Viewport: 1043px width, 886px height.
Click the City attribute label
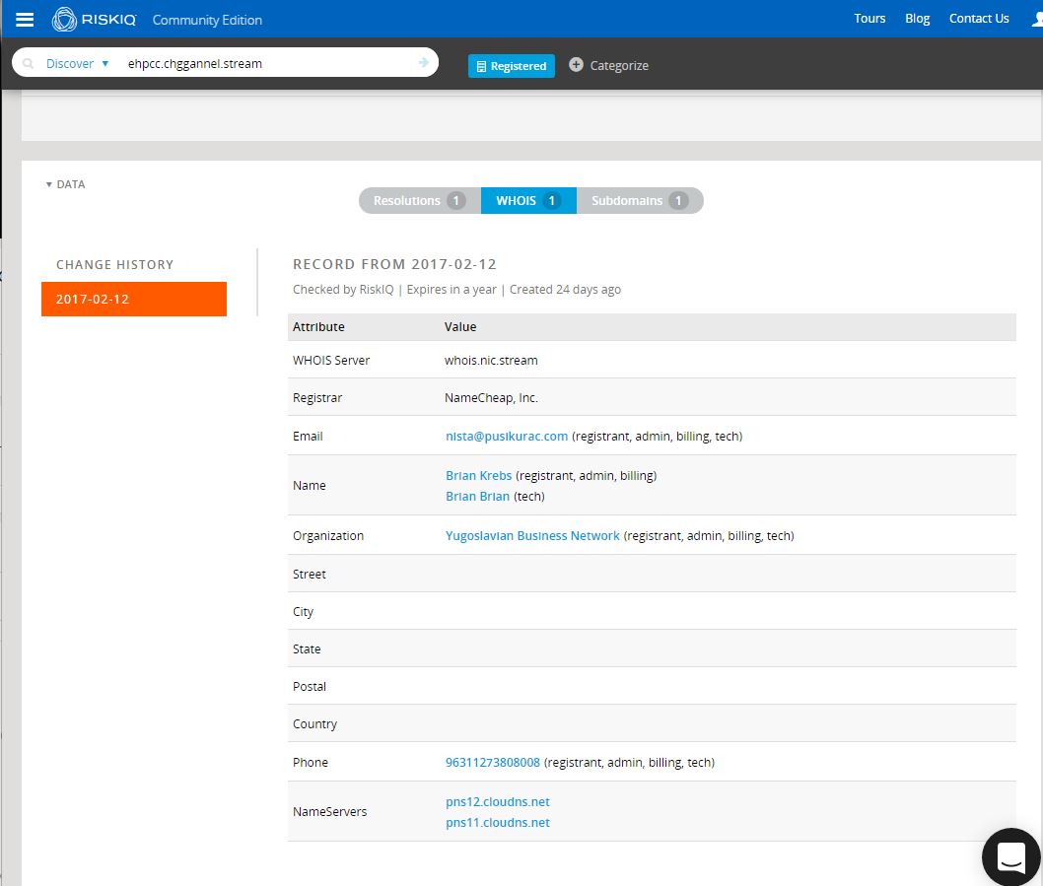coord(303,611)
